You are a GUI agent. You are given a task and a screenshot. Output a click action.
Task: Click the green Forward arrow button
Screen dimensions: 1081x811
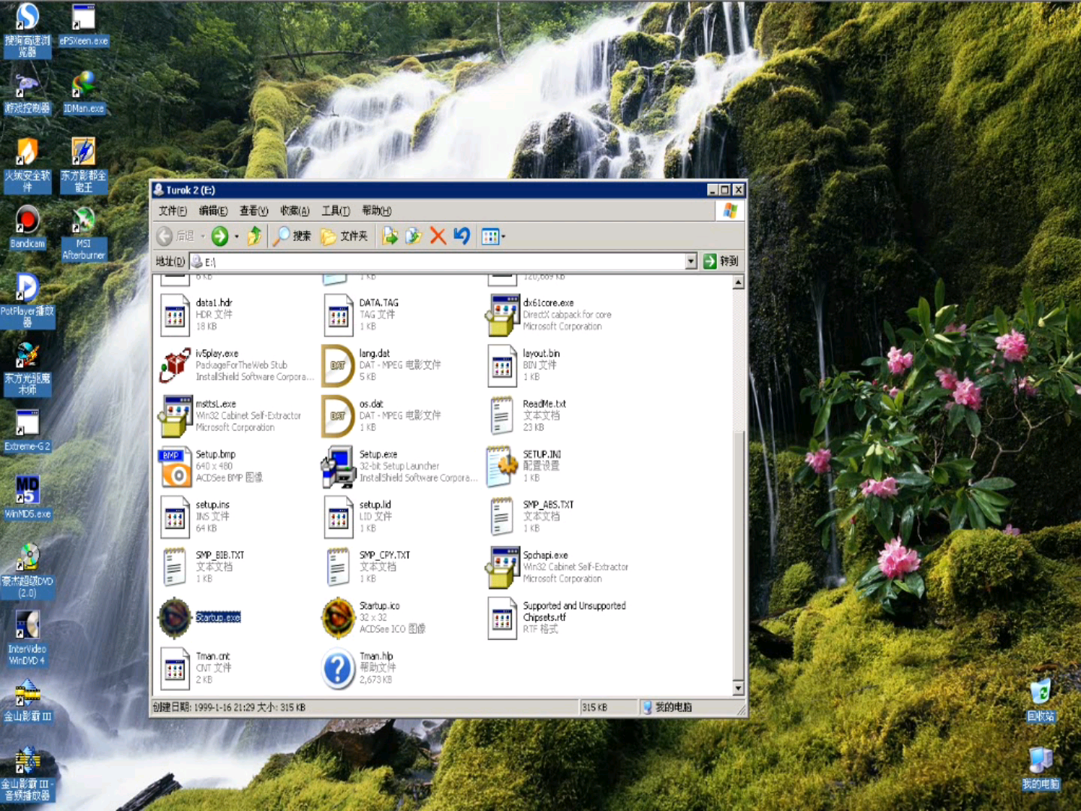219,237
